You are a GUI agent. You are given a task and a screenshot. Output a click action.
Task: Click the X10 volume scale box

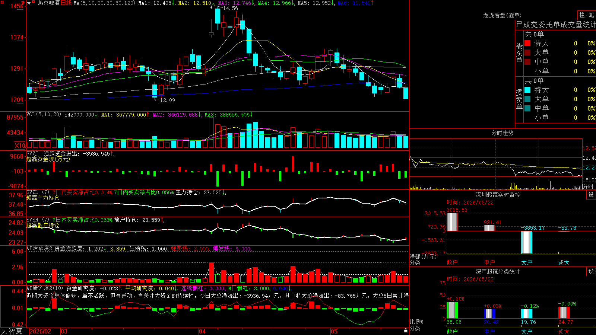pyautogui.click(x=20, y=146)
